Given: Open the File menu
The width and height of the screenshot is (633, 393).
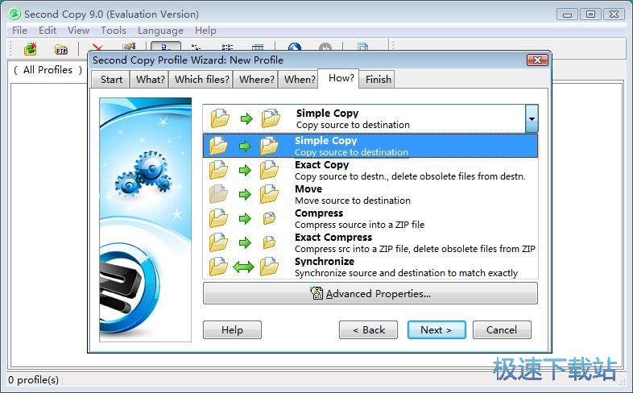Looking at the screenshot, I should click(x=19, y=31).
